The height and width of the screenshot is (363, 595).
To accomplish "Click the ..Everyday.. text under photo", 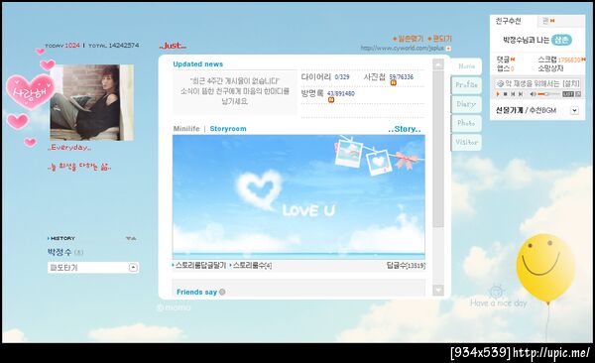I will pyautogui.click(x=69, y=148).
